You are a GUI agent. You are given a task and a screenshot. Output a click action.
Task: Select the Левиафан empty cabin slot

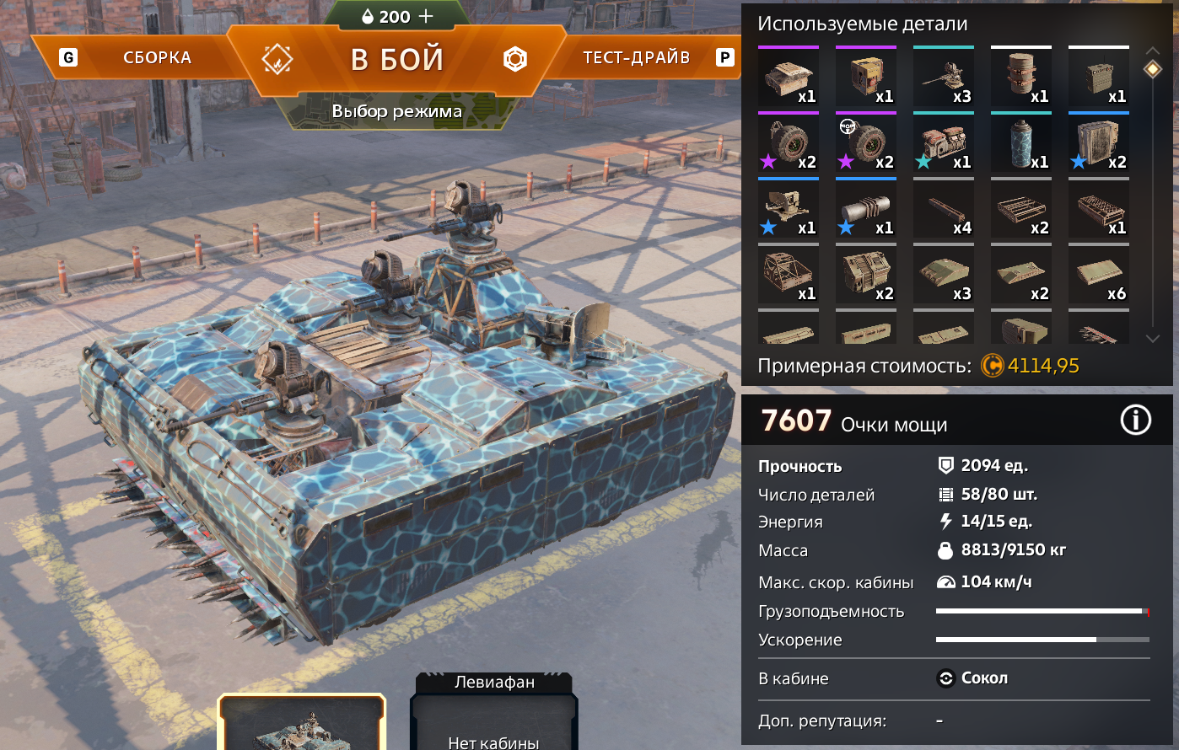click(494, 712)
